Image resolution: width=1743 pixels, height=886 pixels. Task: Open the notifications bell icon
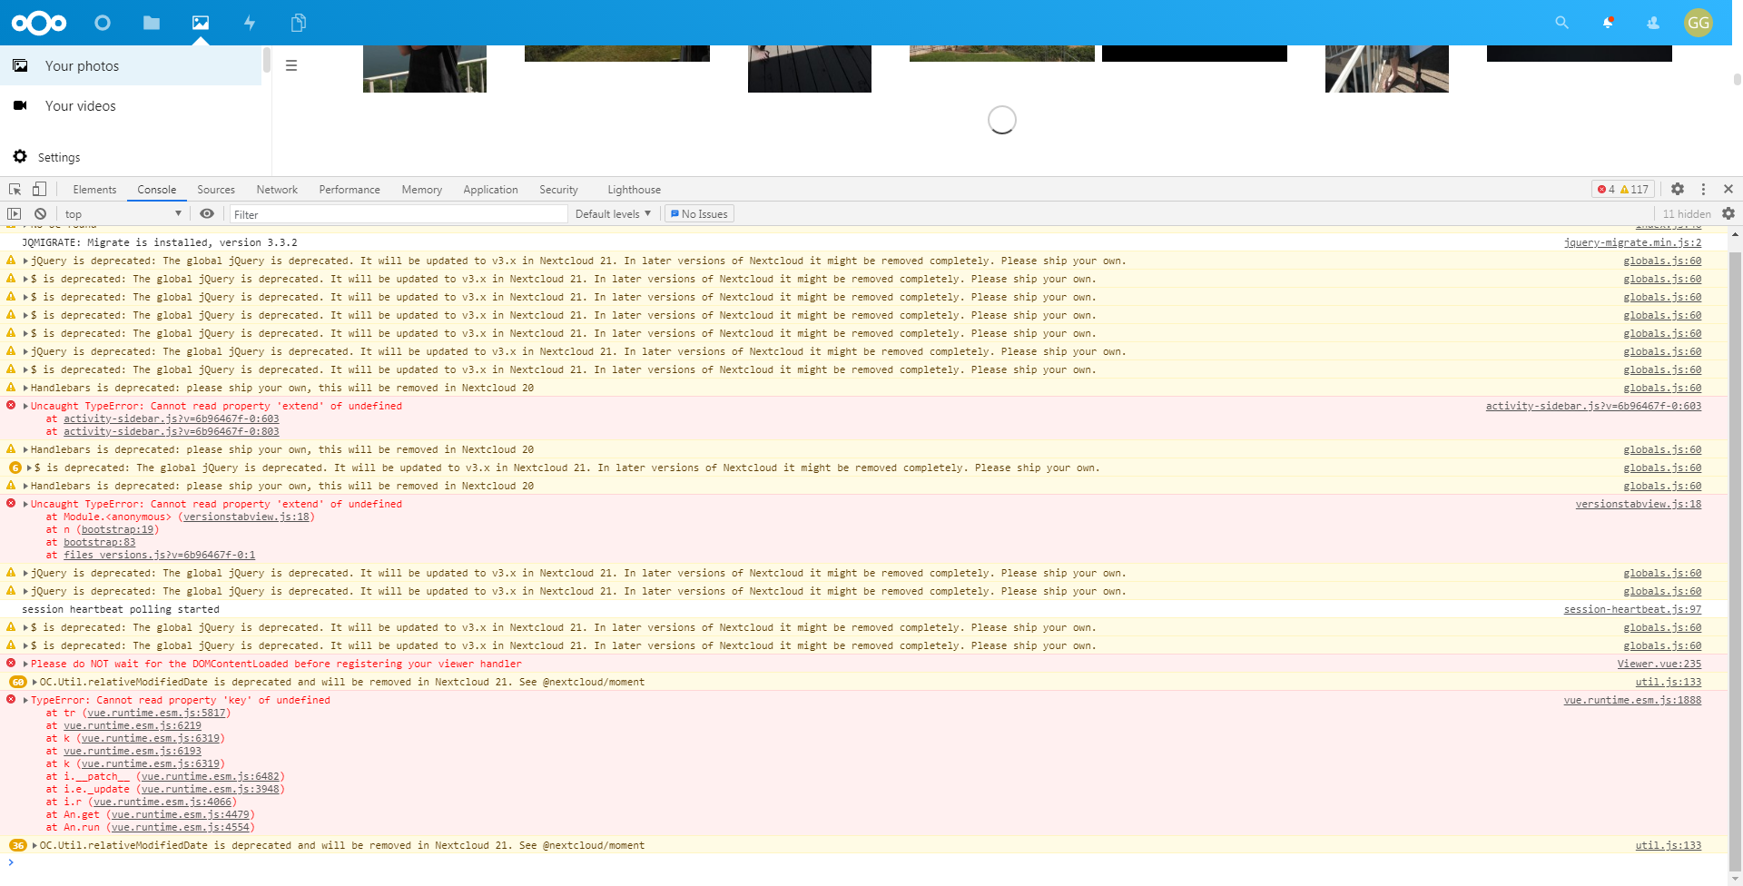(1608, 23)
